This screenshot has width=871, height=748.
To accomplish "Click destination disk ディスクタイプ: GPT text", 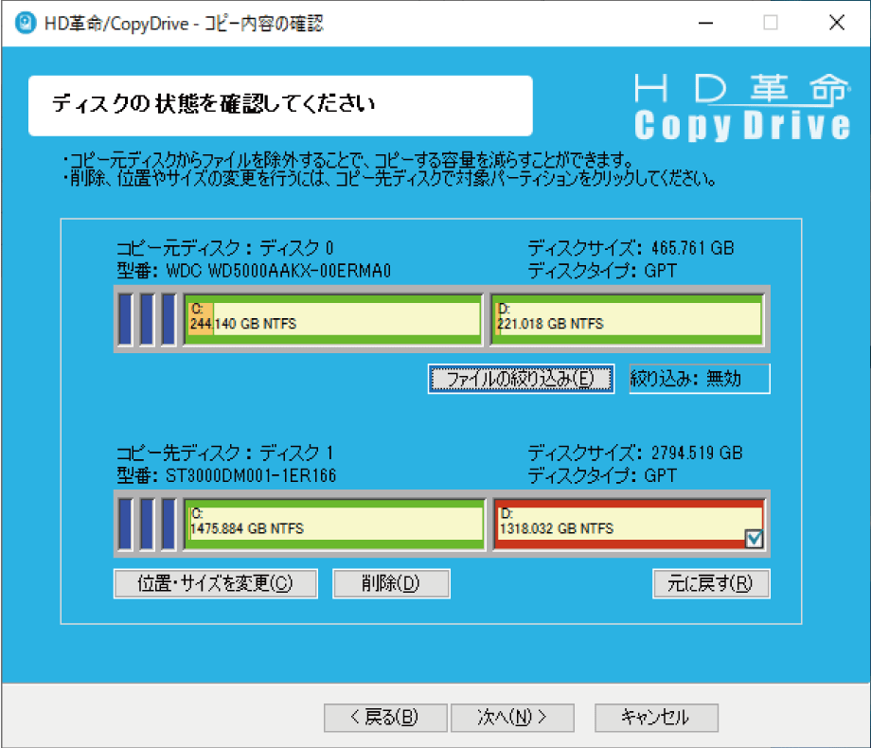I will [x=602, y=475].
